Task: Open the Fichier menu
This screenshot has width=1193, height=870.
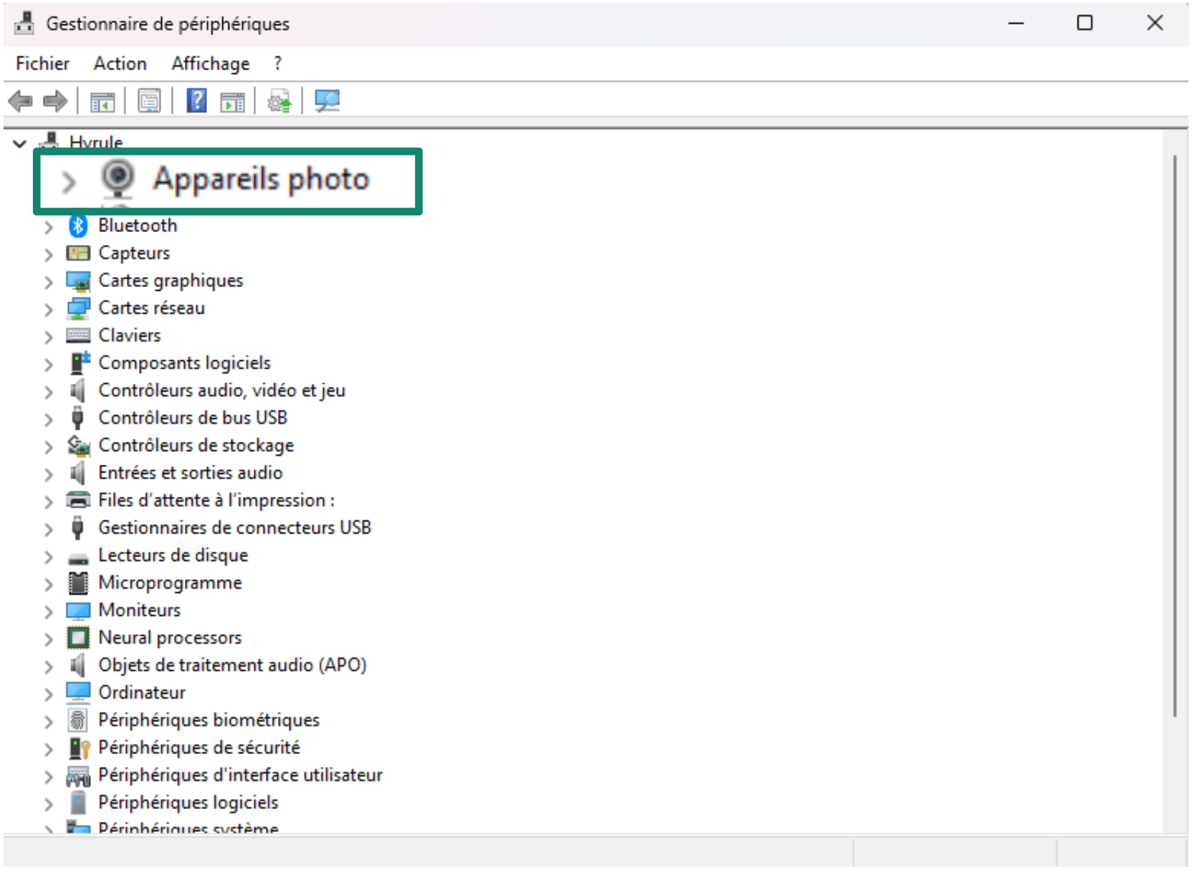Action: click(x=42, y=63)
